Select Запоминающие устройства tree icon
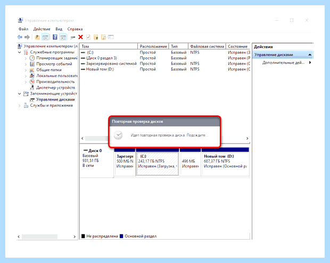The image size is (330, 263). (26, 94)
